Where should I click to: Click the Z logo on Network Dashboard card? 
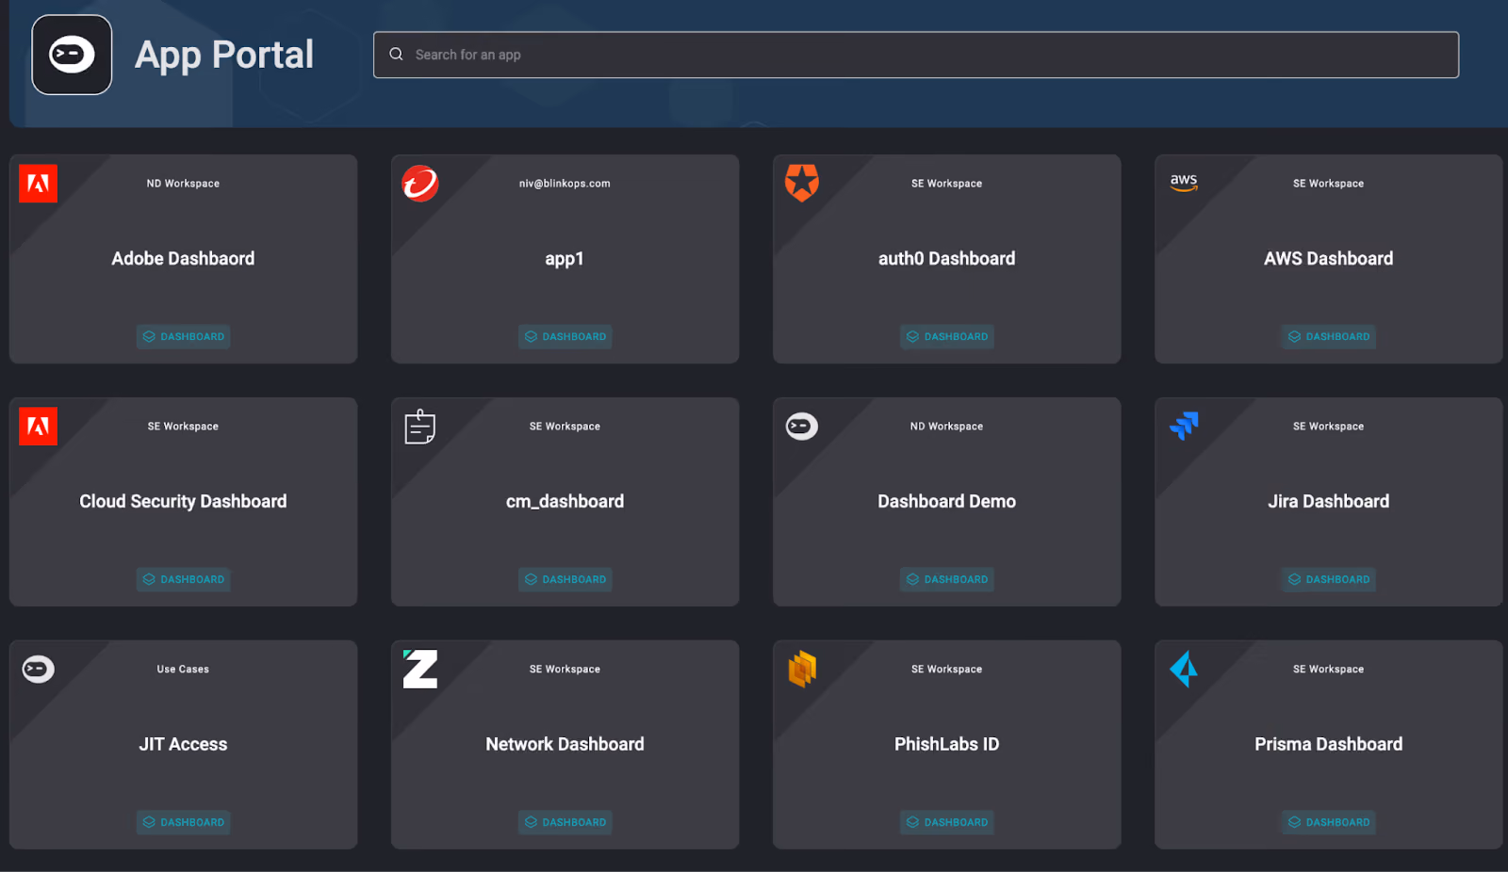[x=420, y=669]
